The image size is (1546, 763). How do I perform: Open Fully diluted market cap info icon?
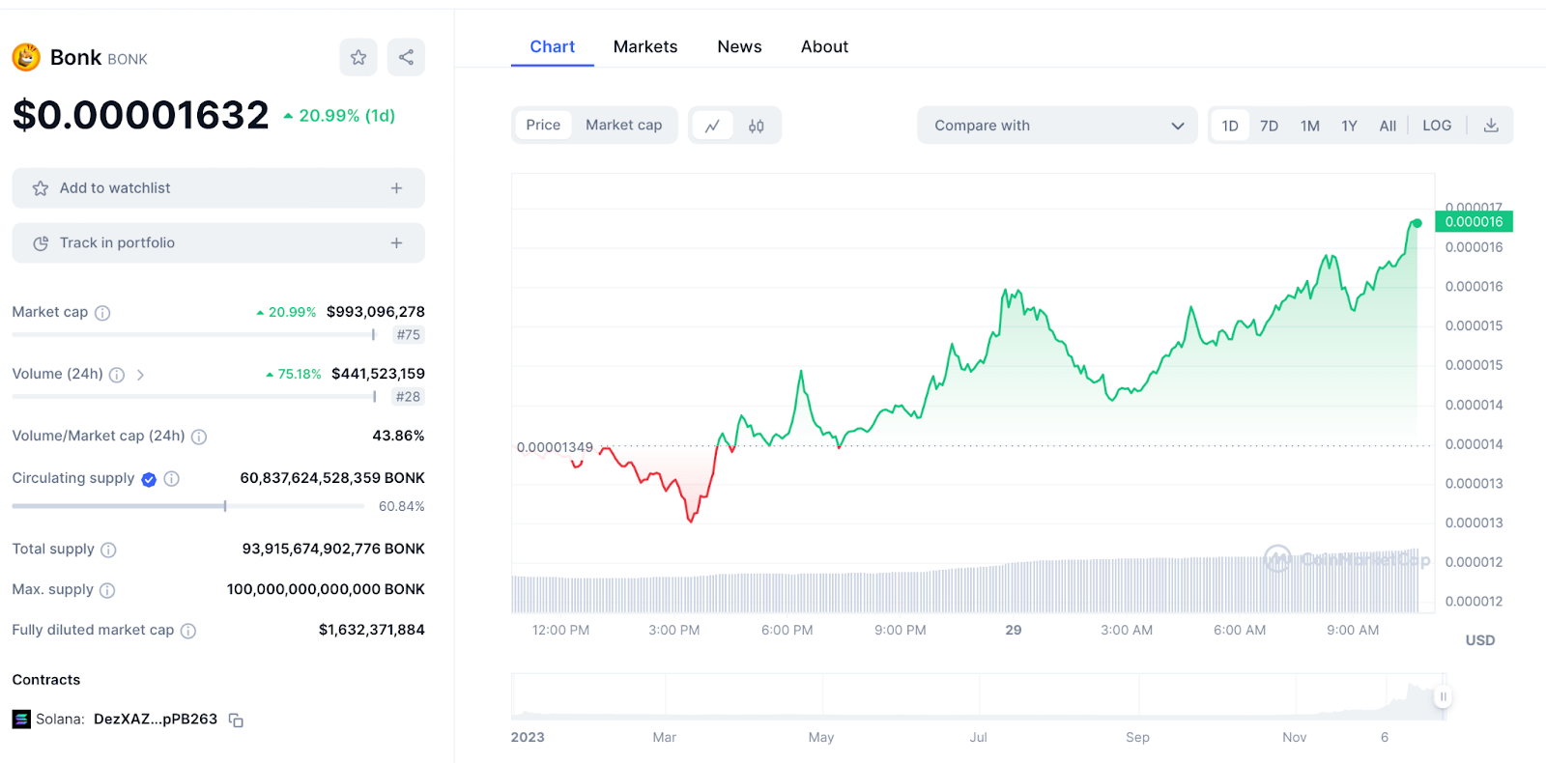(188, 631)
